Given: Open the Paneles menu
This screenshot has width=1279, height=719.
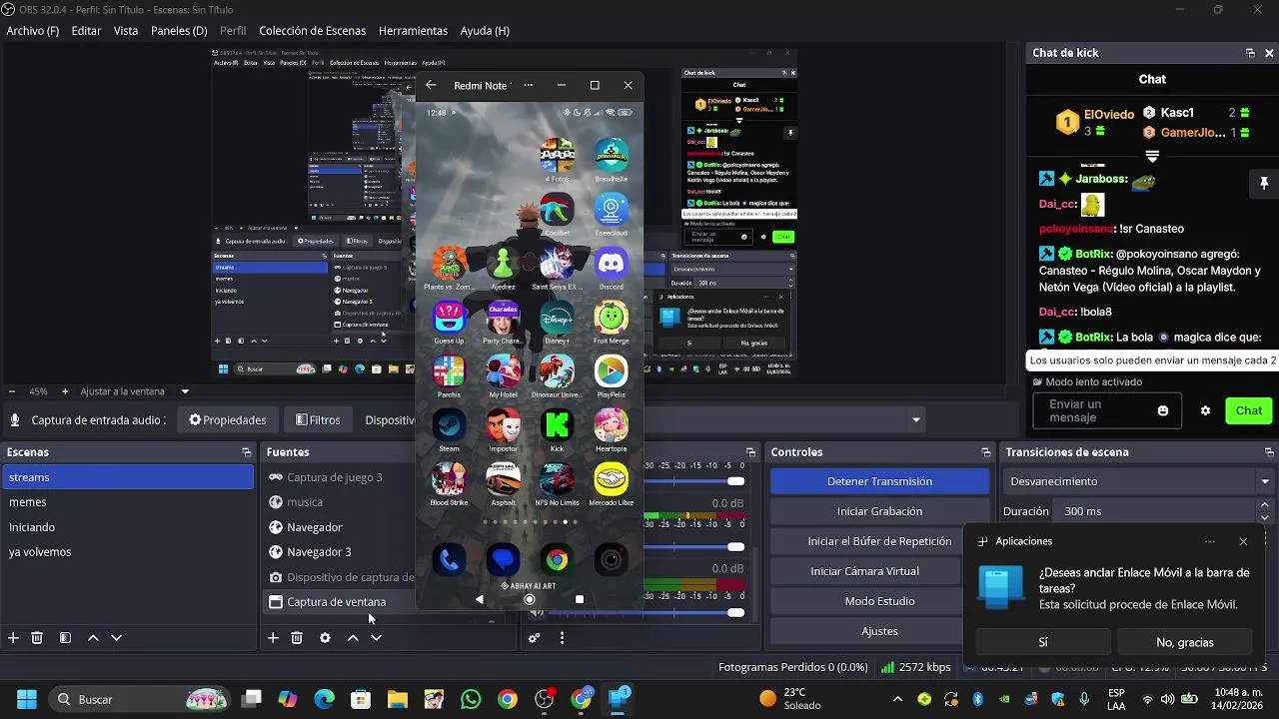Looking at the screenshot, I should coord(179,31).
